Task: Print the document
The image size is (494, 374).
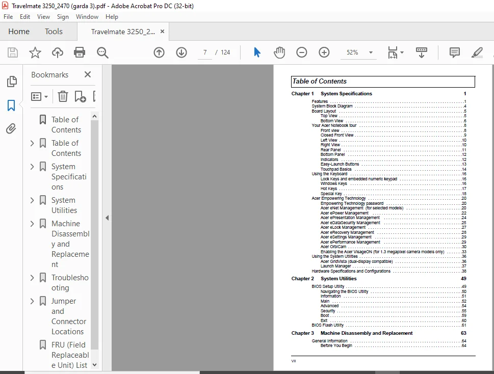Action: click(80, 52)
